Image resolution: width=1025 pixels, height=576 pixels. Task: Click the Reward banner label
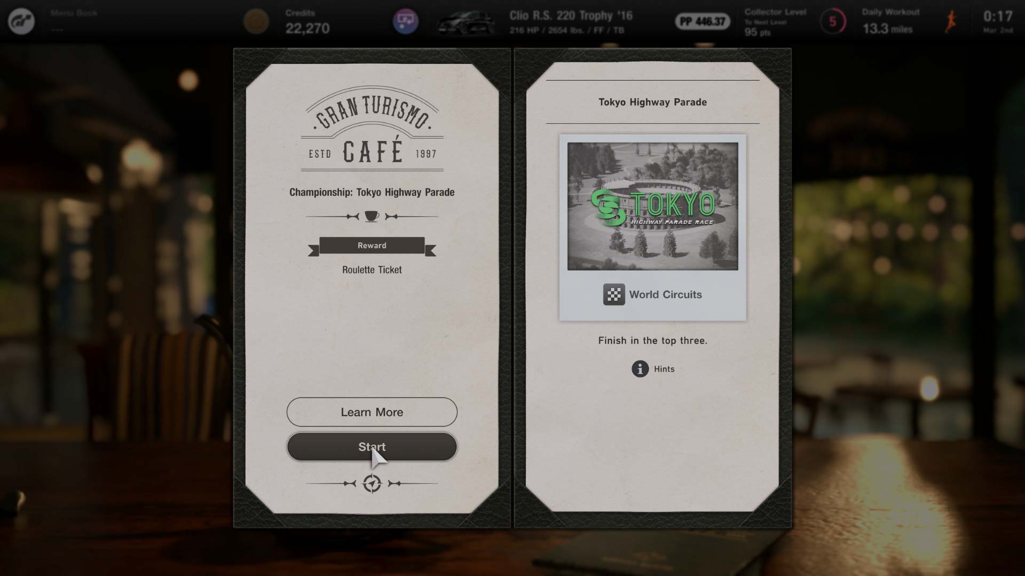372,245
